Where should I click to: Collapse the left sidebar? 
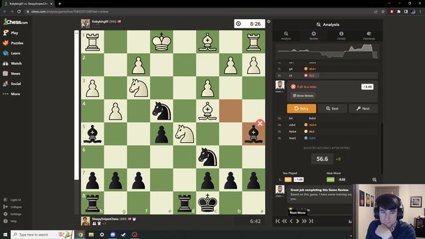point(13,206)
